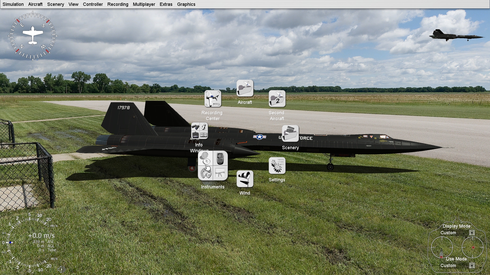Open the Recording Center panel
490x275 pixels.
[213, 99]
